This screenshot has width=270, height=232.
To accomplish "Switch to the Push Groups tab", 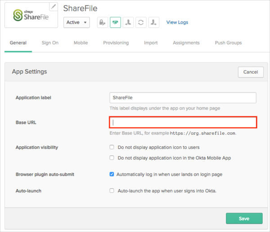I will tap(228, 43).
